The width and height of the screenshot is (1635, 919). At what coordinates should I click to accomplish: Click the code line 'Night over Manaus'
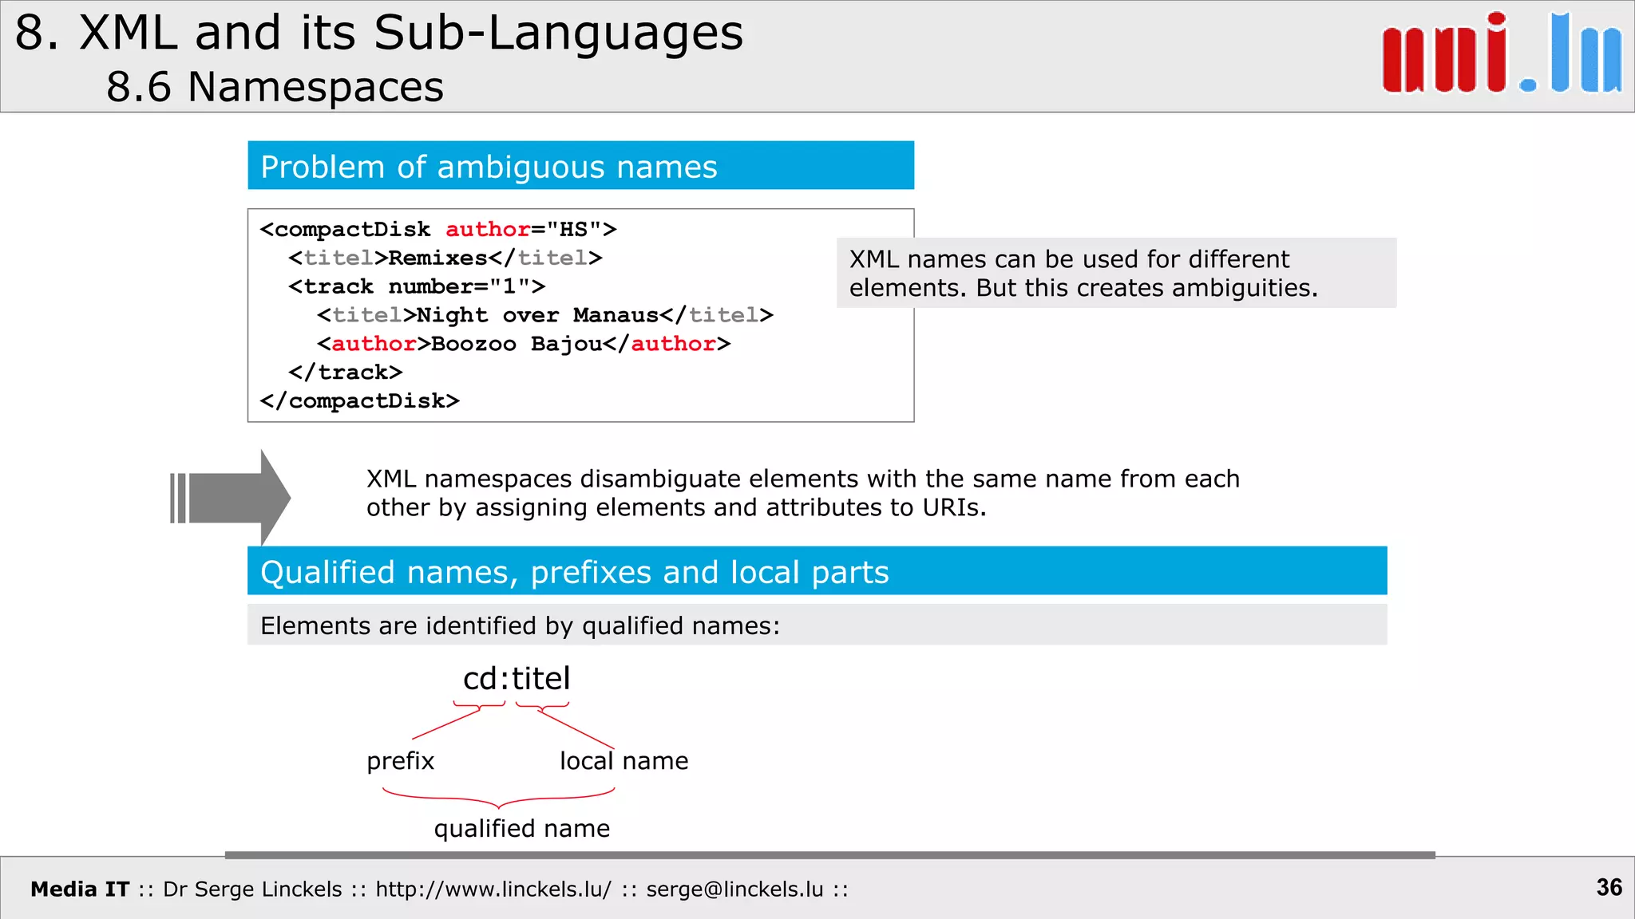pyautogui.click(x=545, y=315)
